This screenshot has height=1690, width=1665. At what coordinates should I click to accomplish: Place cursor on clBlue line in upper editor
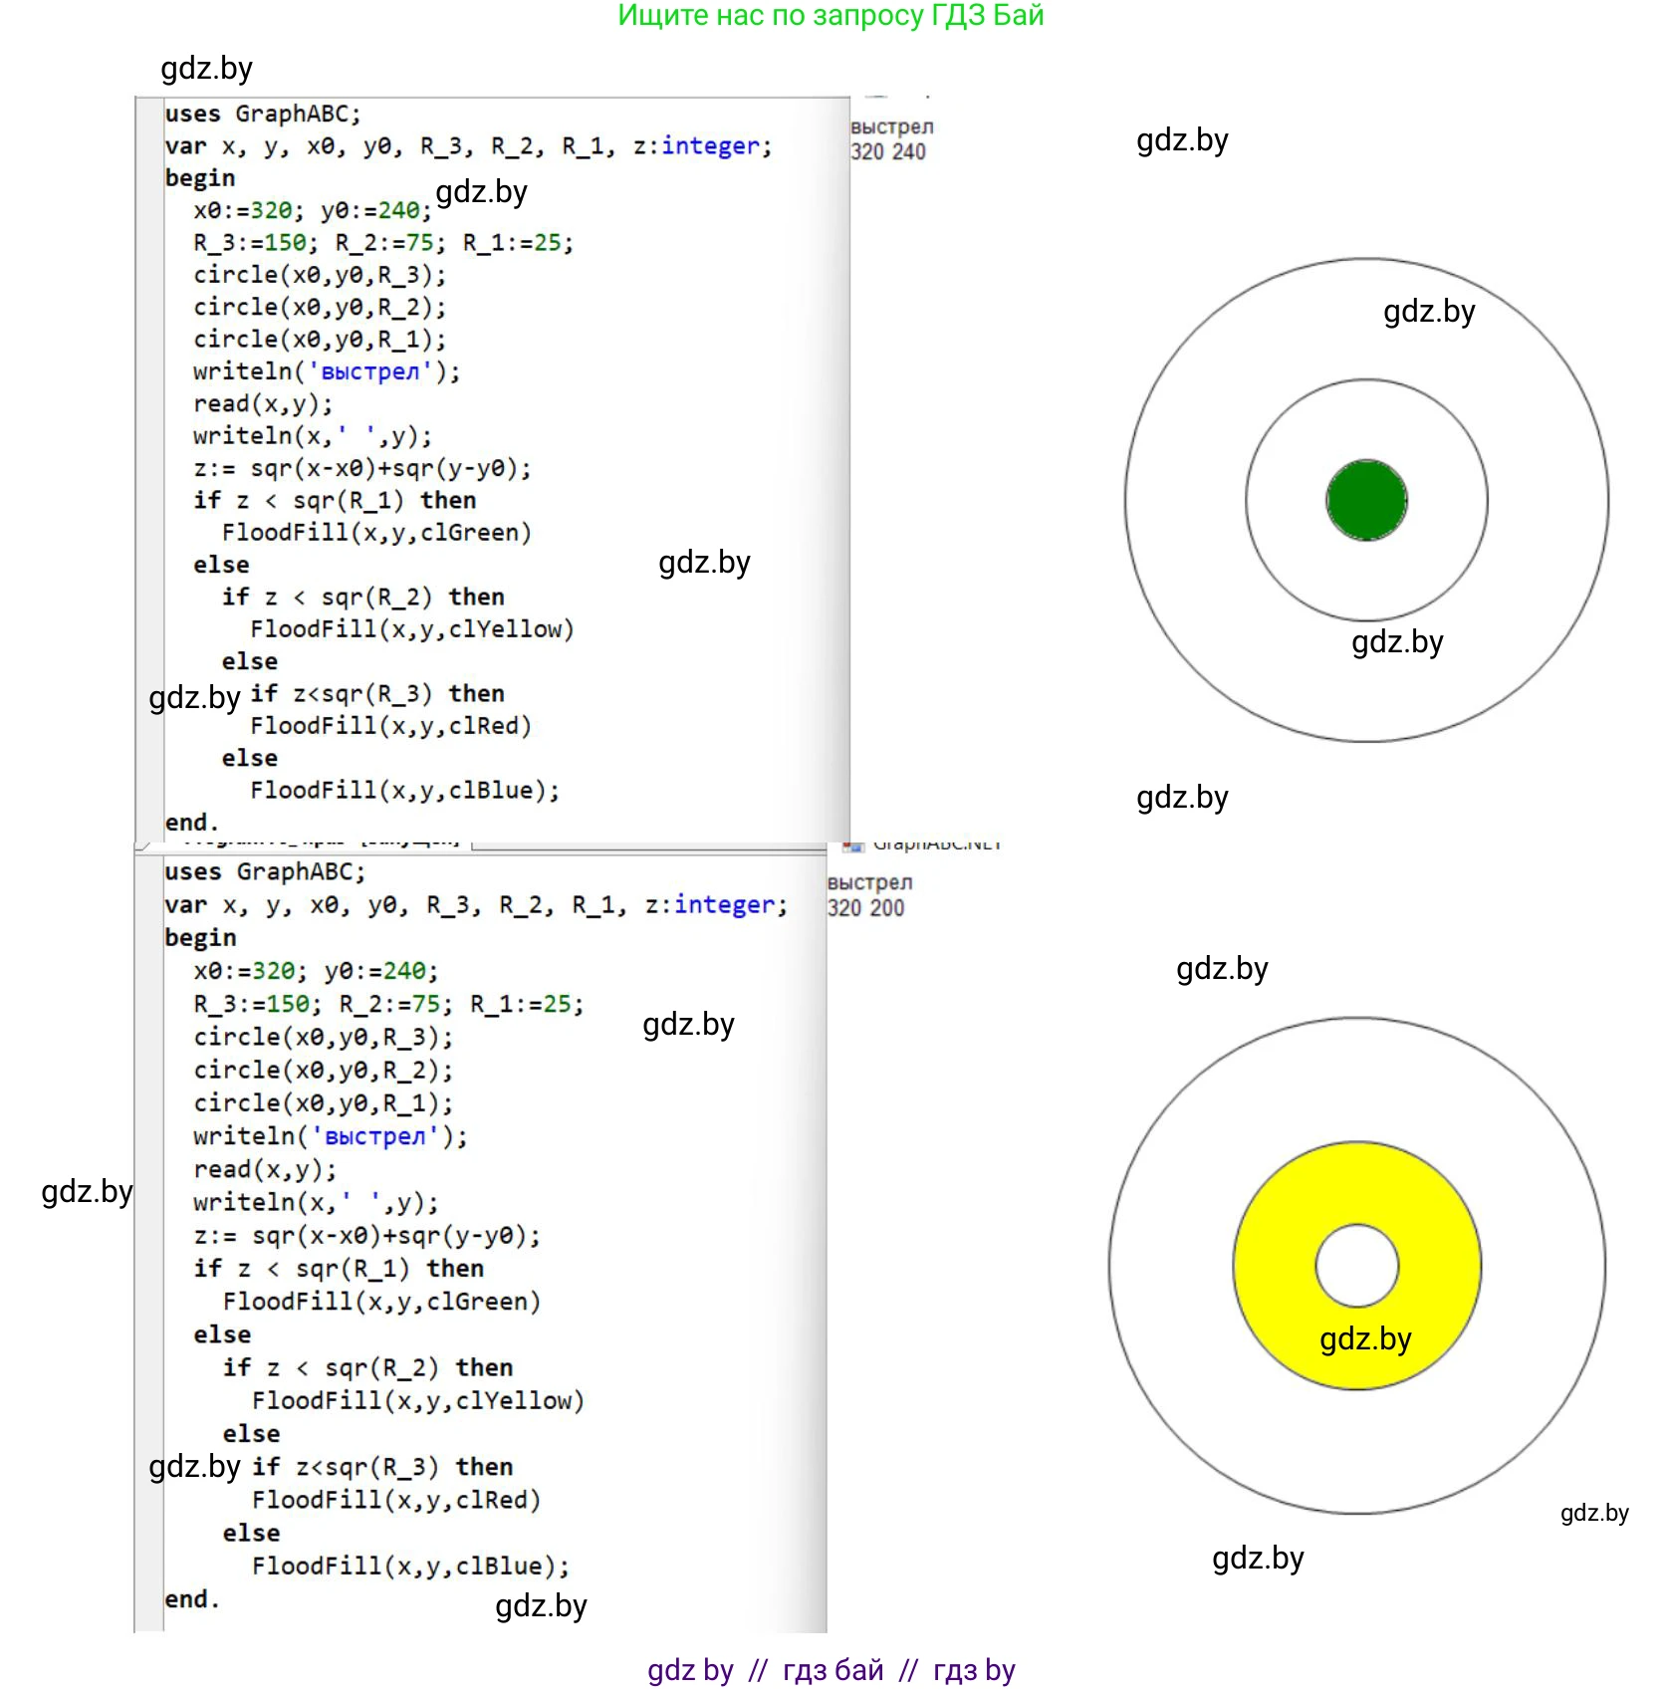[404, 791]
